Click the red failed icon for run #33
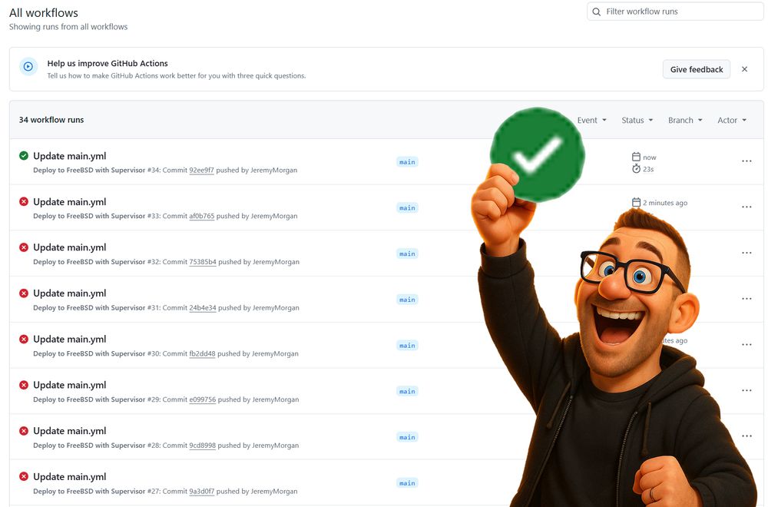Screen dimensions: 768x507 tap(24, 201)
